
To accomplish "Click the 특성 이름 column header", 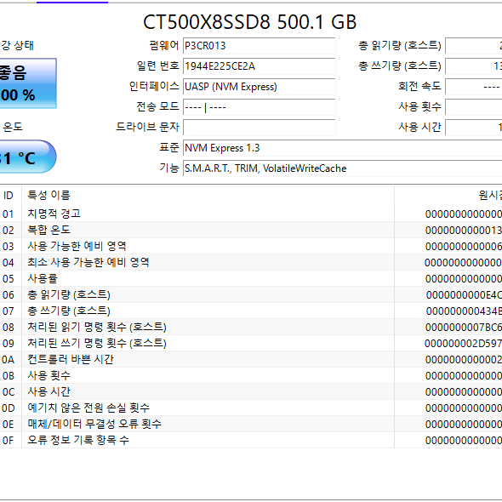I will [x=48, y=195].
